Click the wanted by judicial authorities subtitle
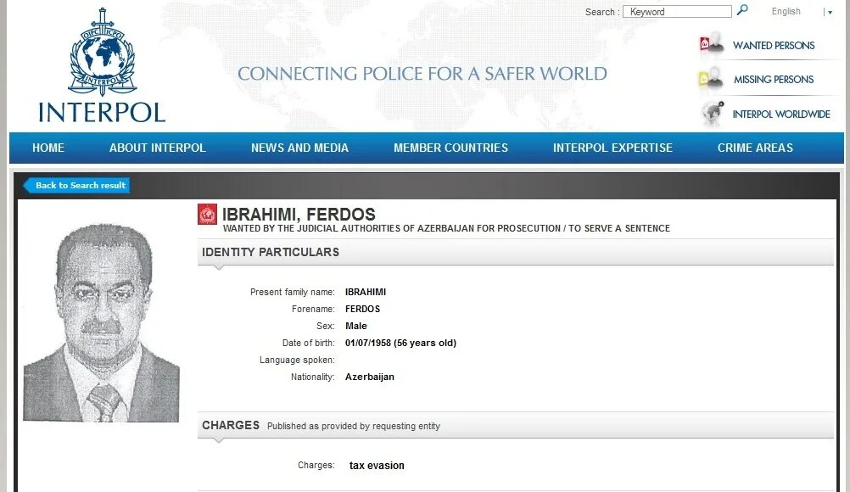The image size is (850, 492). tap(447, 229)
